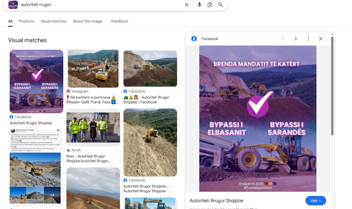352x209 pixels.
Task: Click the search text input field
Action: [99, 5]
